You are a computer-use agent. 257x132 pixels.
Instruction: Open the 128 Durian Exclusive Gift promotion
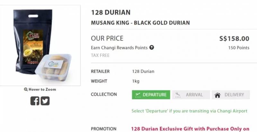(x=190, y=129)
